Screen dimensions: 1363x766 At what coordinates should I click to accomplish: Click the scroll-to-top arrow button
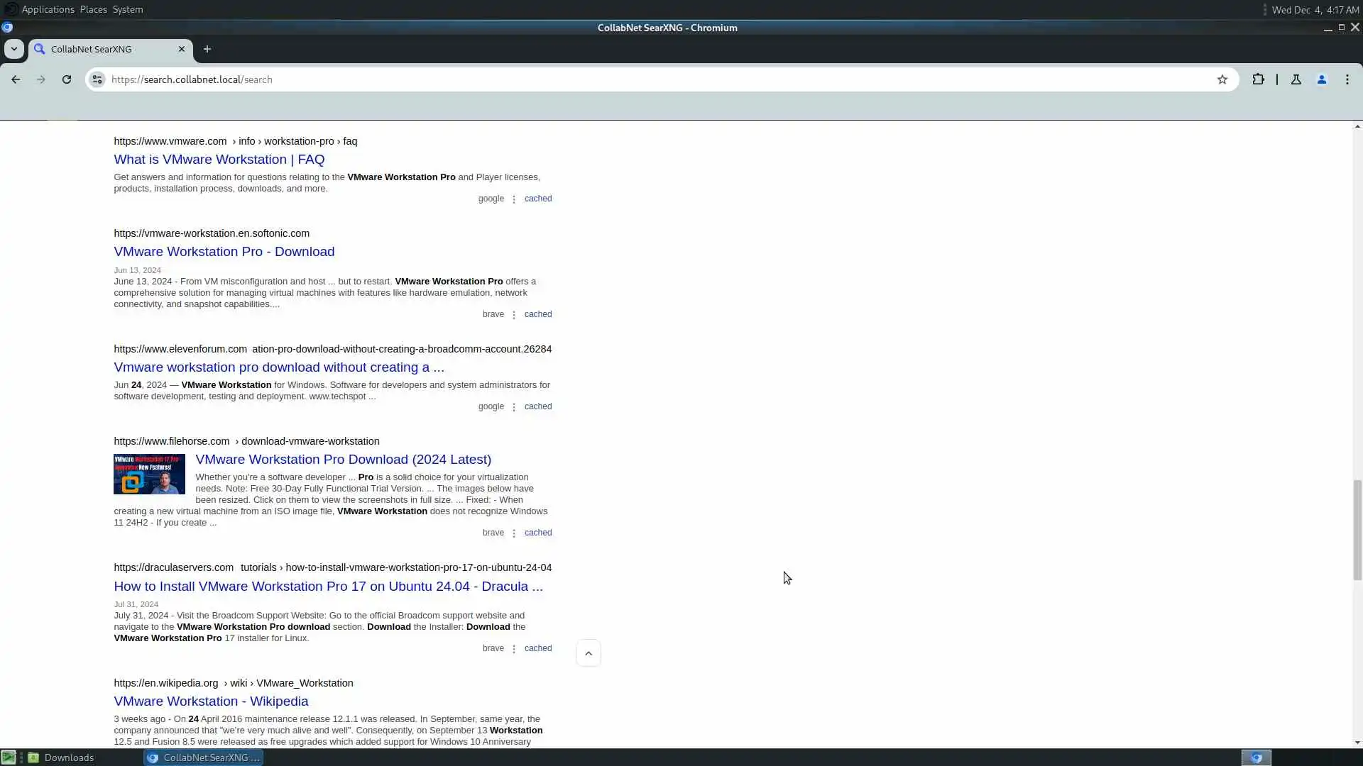point(588,653)
